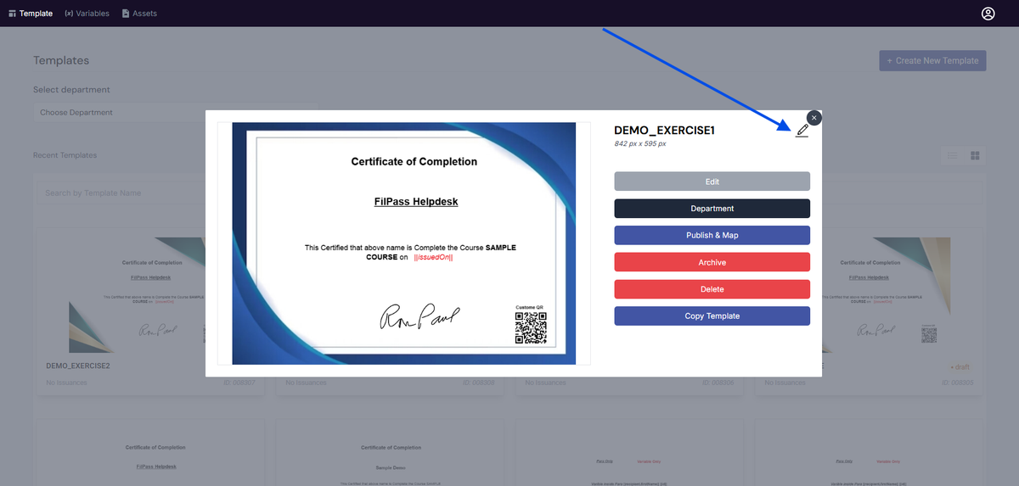Select the DEMO_EXERCISE1 title text
Image resolution: width=1019 pixels, height=486 pixels.
click(664, 131)
